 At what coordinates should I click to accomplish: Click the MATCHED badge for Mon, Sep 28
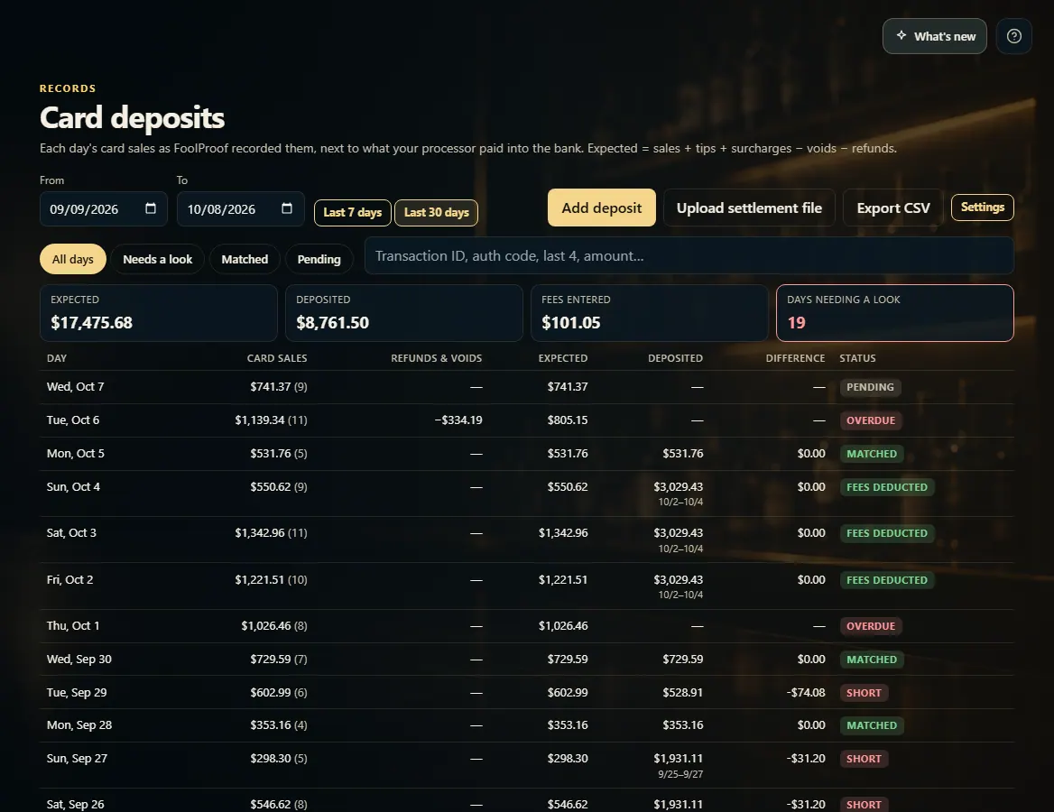point(871,725)
